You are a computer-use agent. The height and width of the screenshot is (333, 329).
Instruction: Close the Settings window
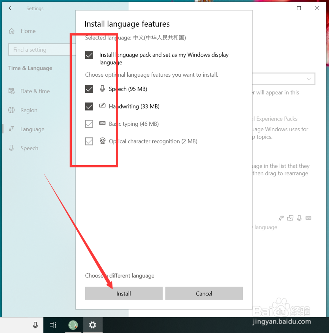[x=317, y=8]
